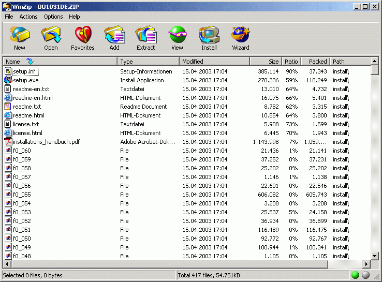Click the license.html browser icon
The width and height of the screenshot is (382, 282).
click(x=8, y=132)
